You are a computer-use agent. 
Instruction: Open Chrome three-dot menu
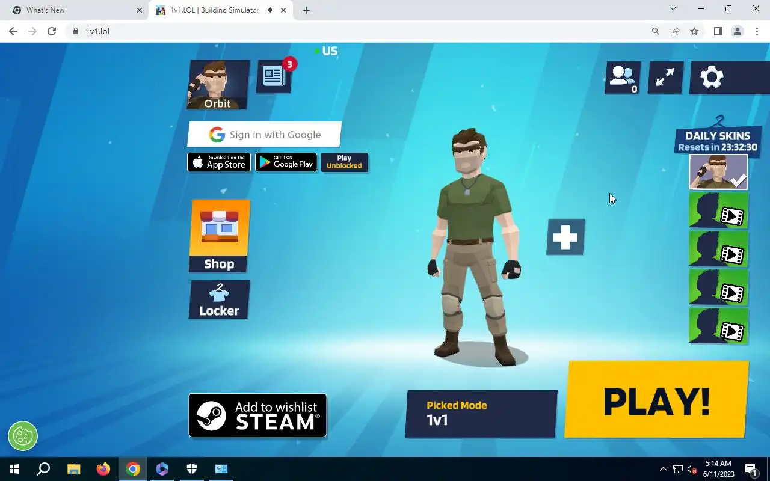tap(757, 31)
